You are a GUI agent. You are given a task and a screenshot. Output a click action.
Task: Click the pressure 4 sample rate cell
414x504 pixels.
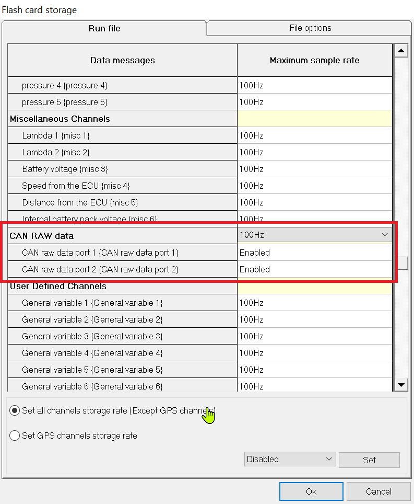(x=314, y=85)
